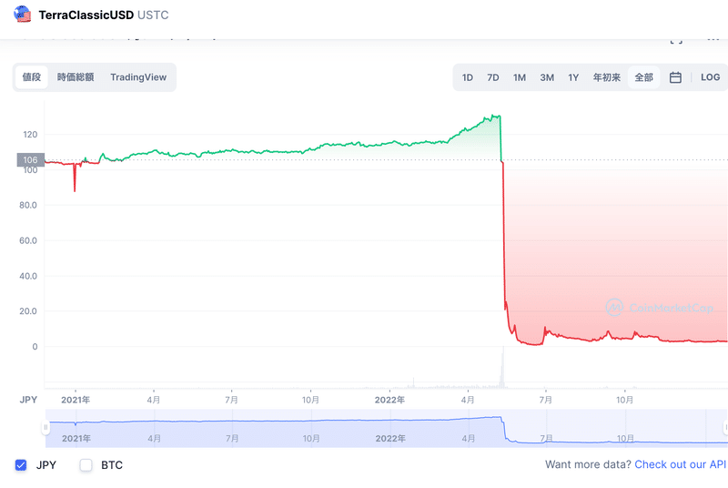728x488 pixels.
Task: Select the 7D time range
Action: tap(492, 77)
